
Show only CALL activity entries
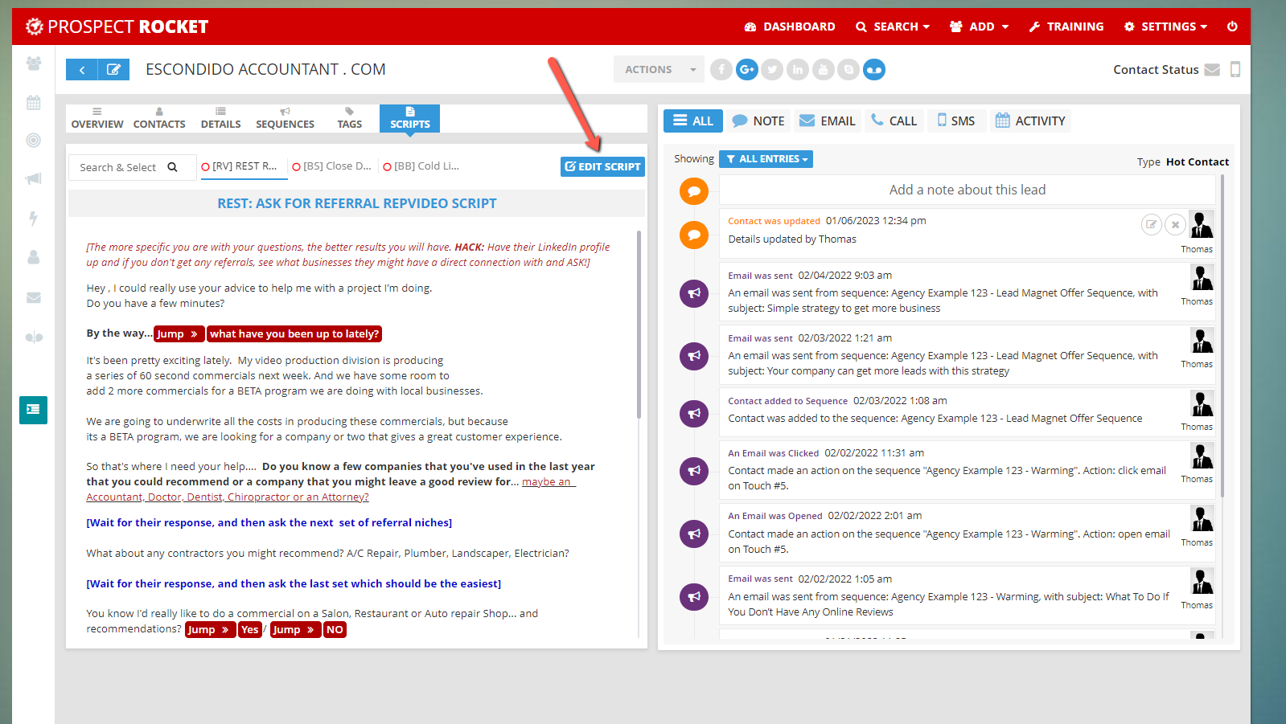[x=894, y=121]
